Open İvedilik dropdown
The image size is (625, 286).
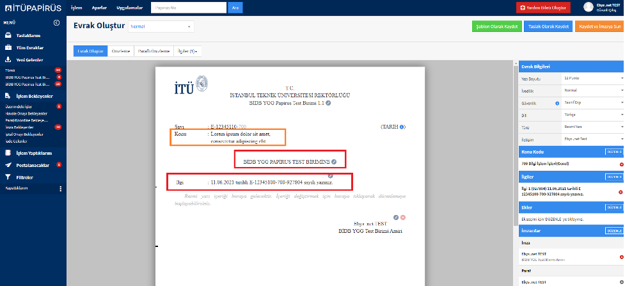click(593, 91)
